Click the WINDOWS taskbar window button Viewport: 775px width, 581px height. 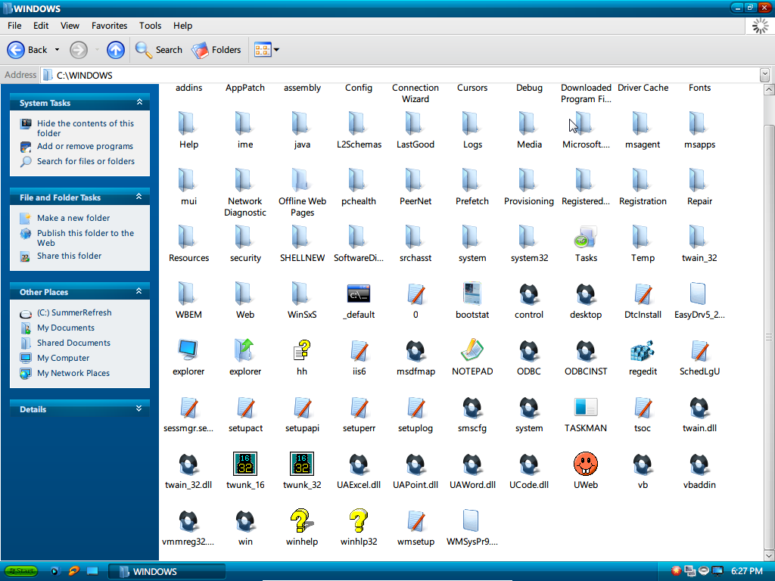tap(167, 572)
